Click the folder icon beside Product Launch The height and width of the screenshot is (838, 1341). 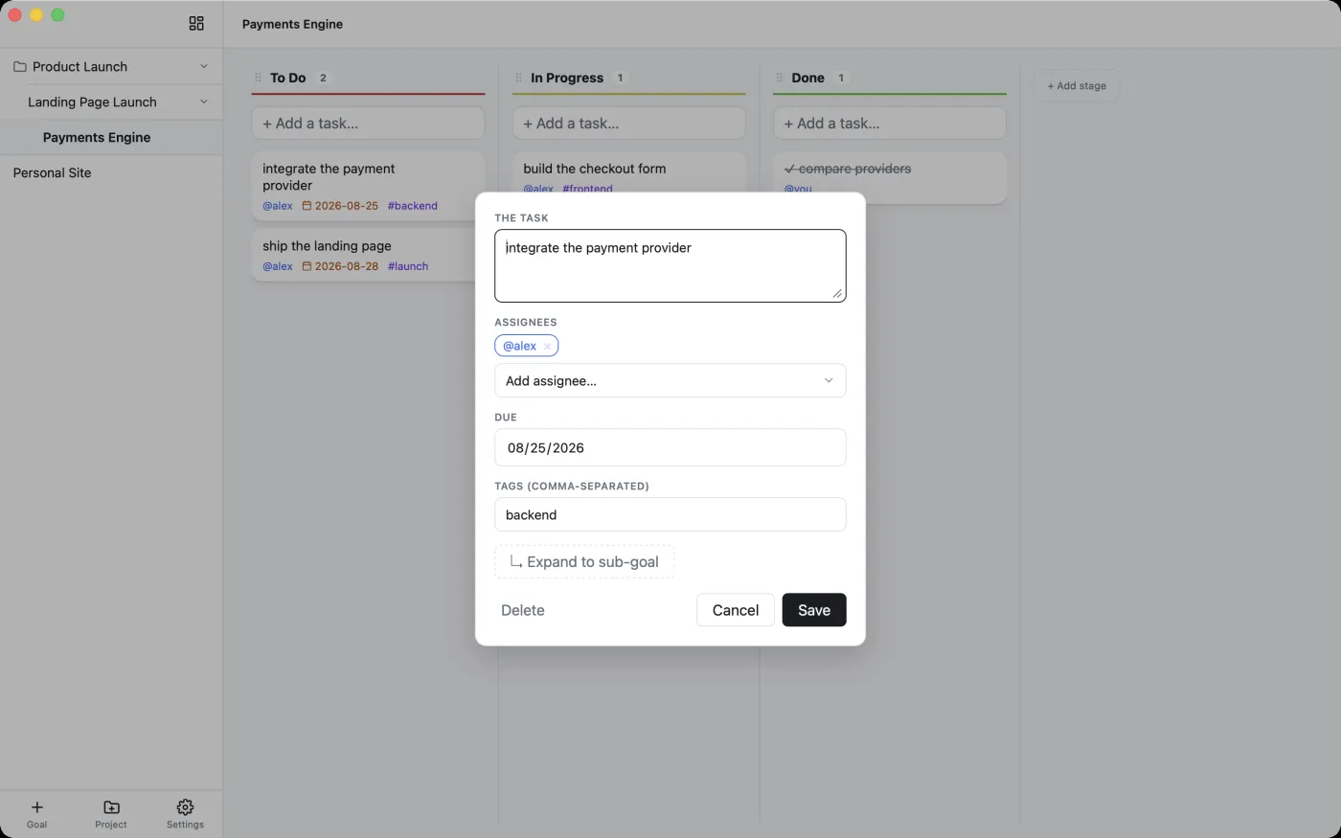pyautogui.click(x=19, y=67)
